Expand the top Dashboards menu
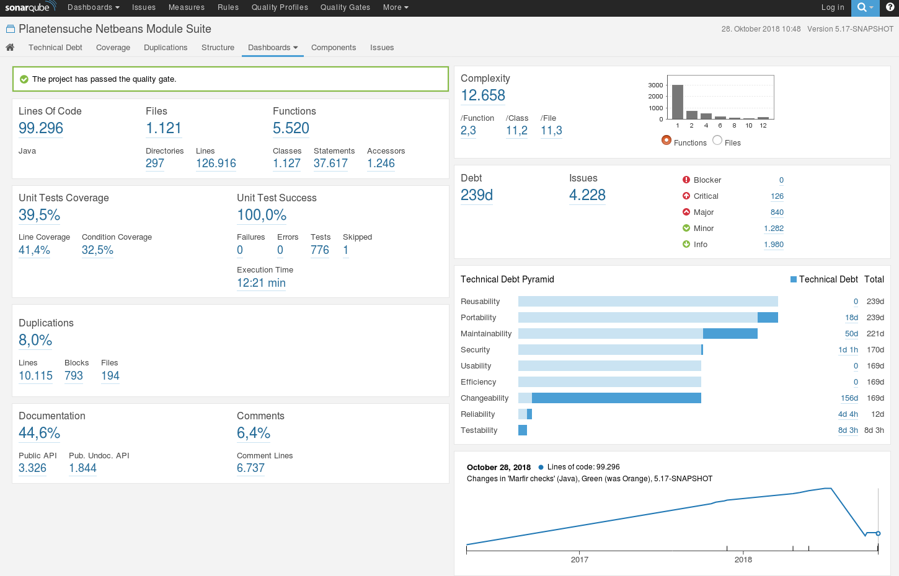Image resolution: width=899 pixels, height=576 pixels. pyautogui.click(x=94, y=7)
